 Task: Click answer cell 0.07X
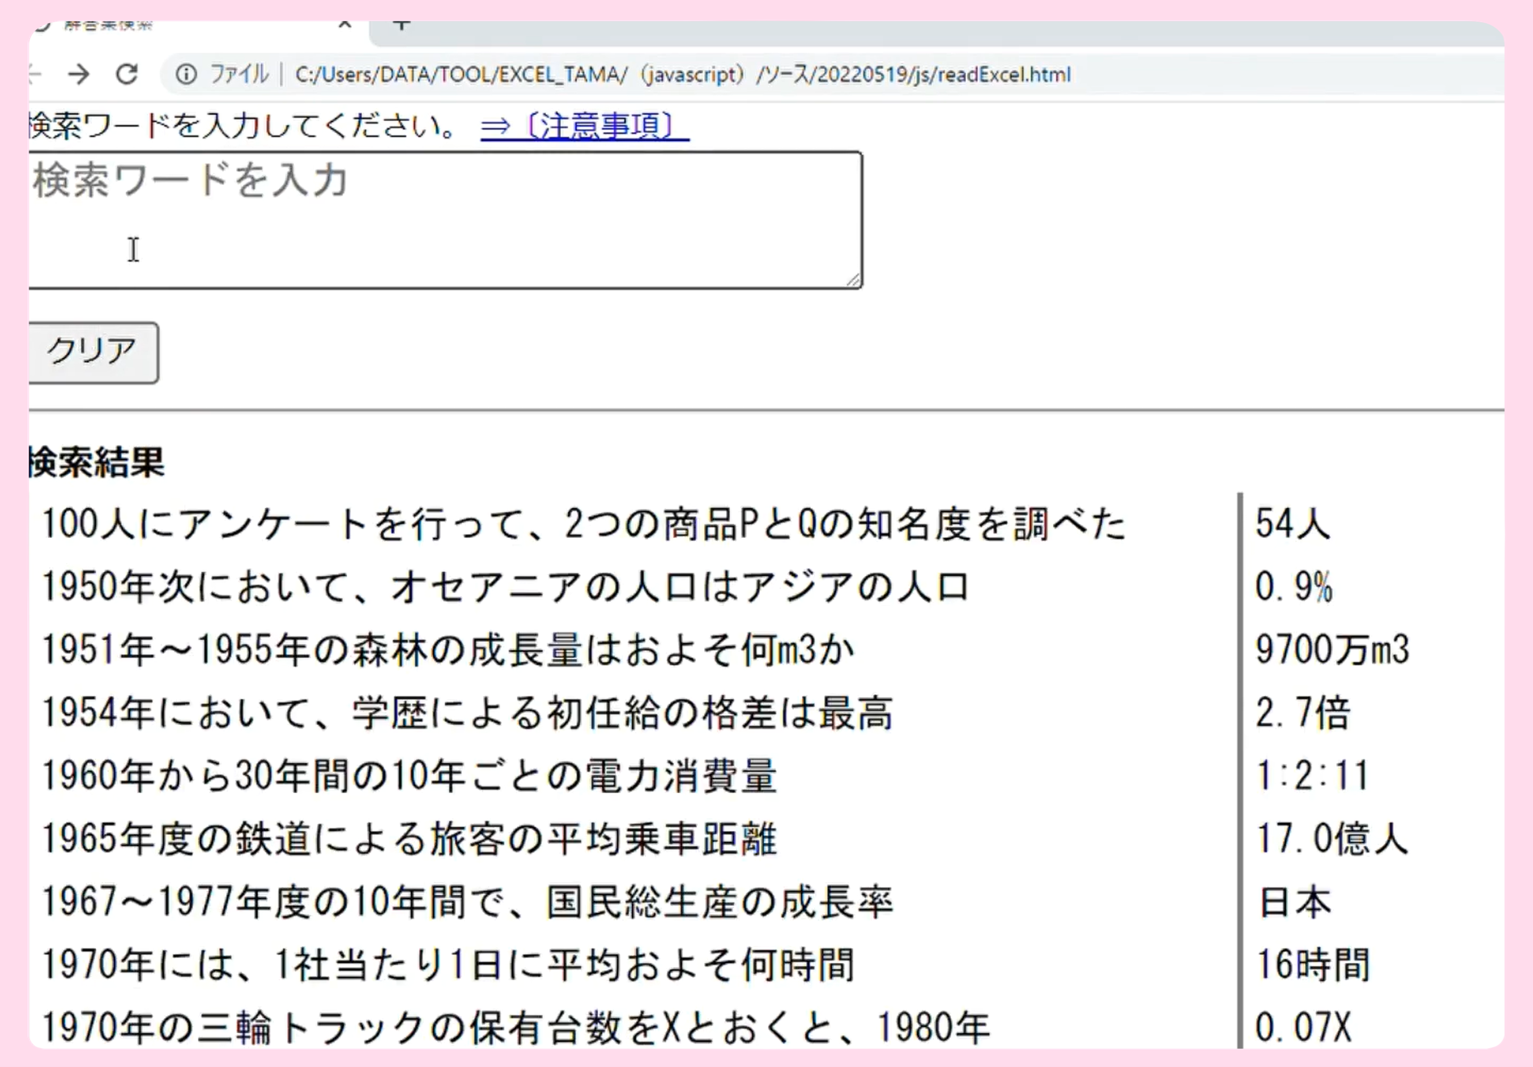[x=1303, y=1028]
